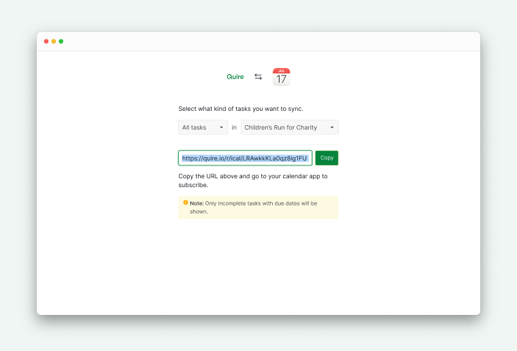
Task: Open the All tasks dropdown
Action: coord(203,127)
